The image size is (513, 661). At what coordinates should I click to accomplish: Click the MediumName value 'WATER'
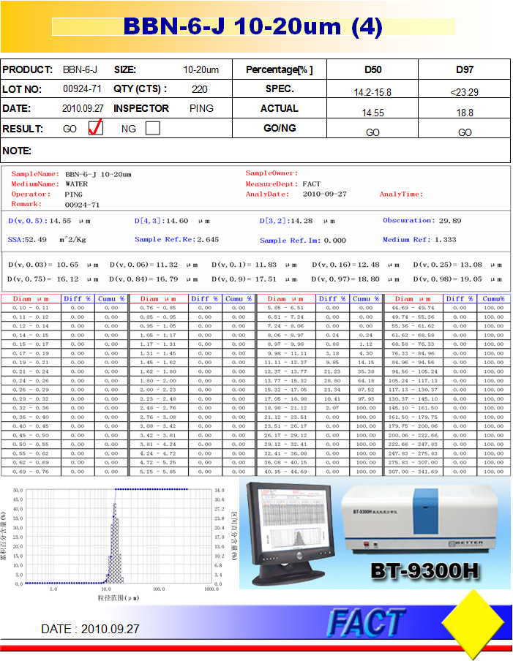[77, 184]
